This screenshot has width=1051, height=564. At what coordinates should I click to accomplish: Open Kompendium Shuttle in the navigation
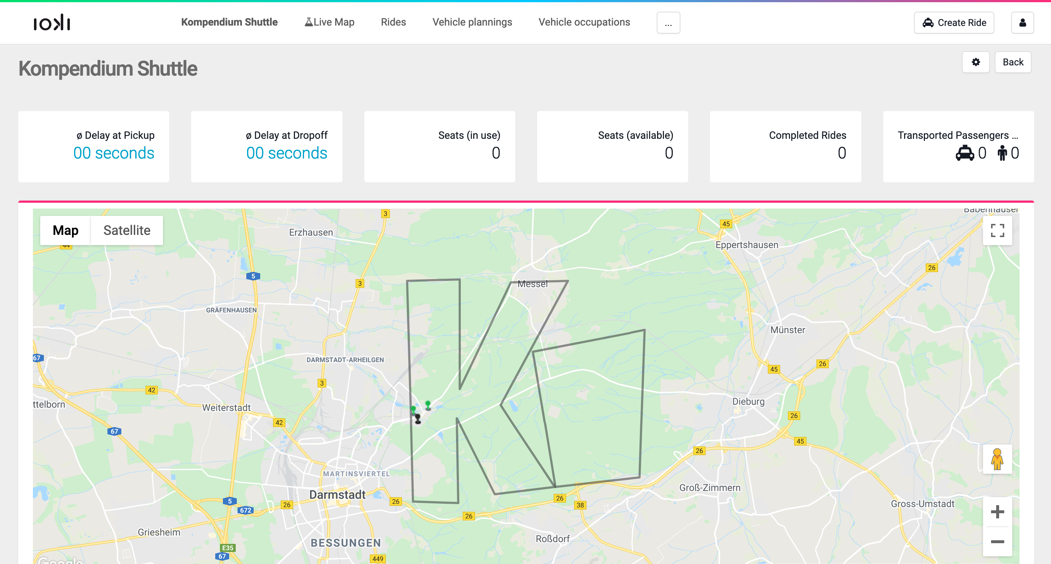[x=229, y=22]
